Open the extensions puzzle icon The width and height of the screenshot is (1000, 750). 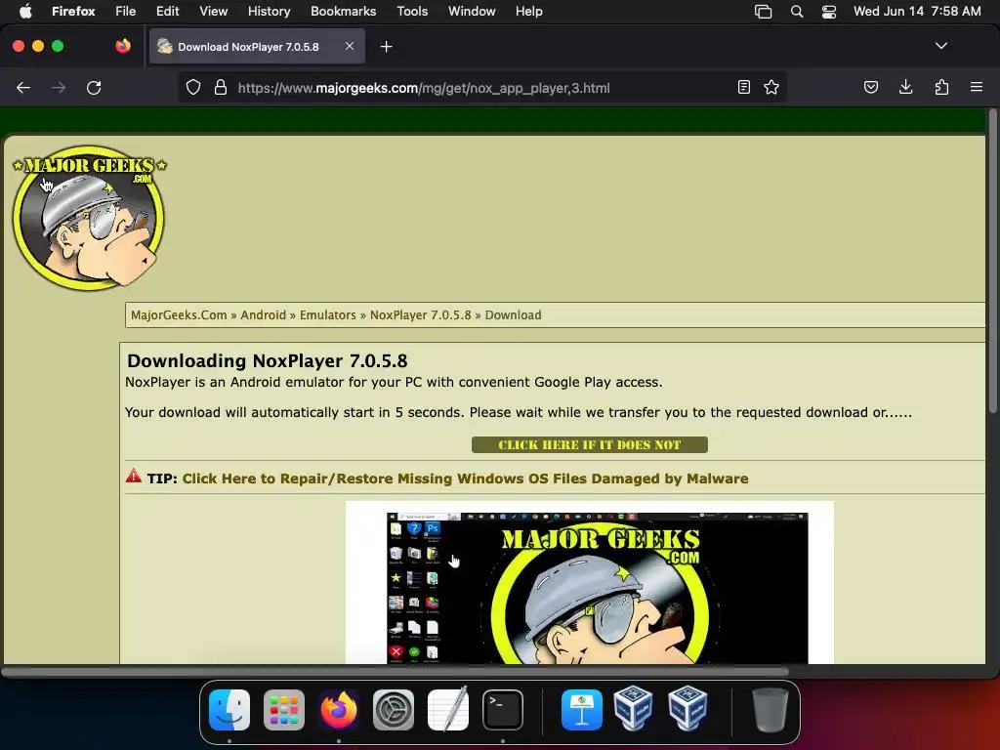pos(941,87)
